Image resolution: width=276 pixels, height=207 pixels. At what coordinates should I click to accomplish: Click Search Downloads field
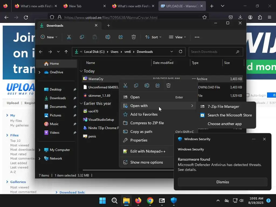coord(216,52)
